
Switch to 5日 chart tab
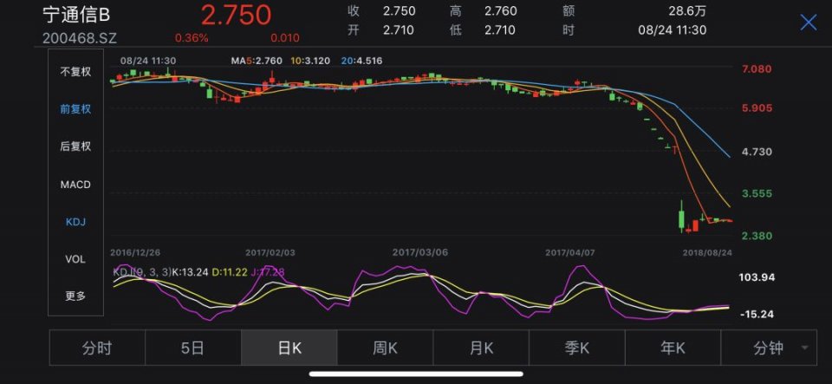pyautogui.click(x=192, y=348)
